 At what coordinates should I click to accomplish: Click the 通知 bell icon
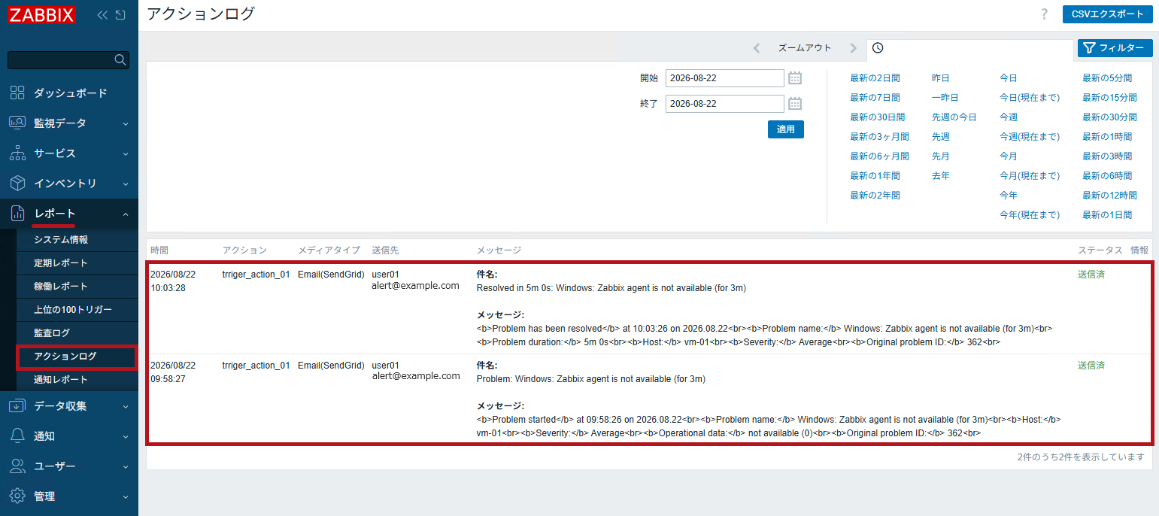pos(17,436)
